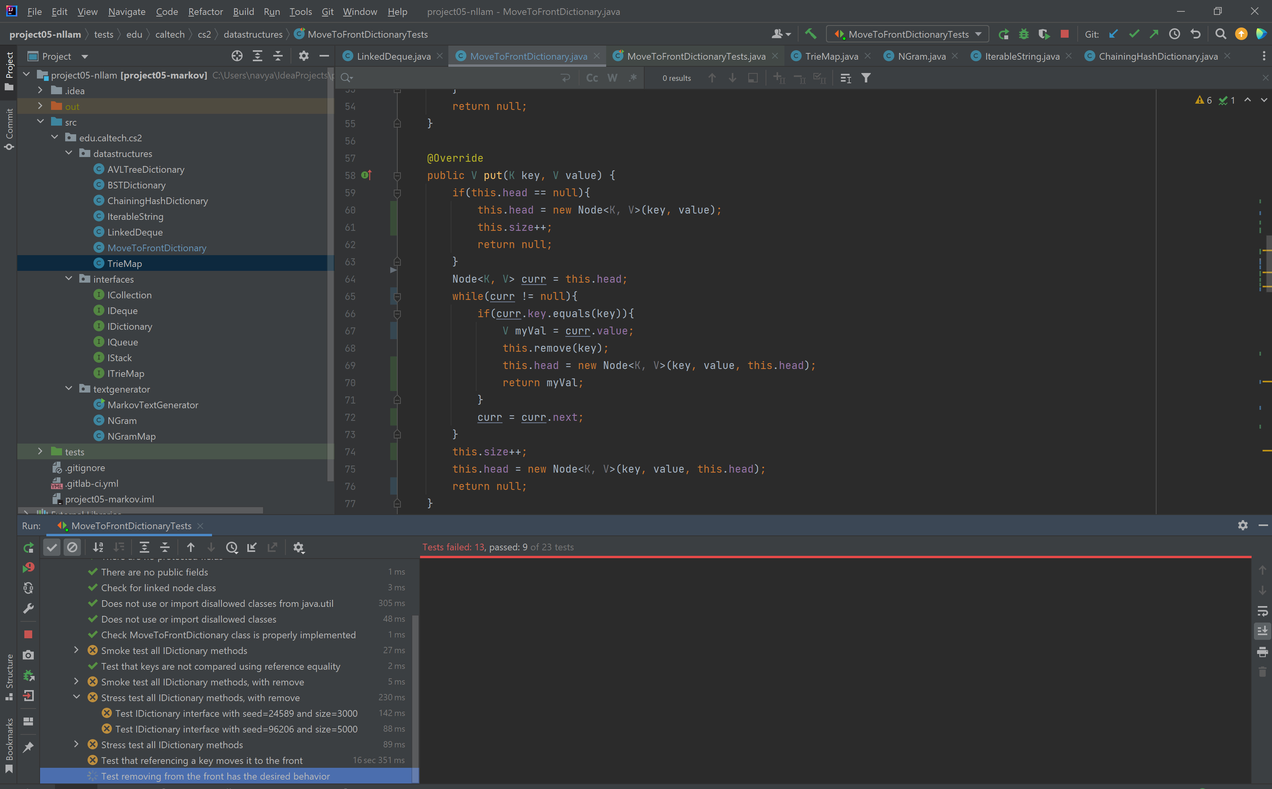Click the Debug bug icon in toolbar
Screen dimensions: 1272x789
coord(1023,34)
